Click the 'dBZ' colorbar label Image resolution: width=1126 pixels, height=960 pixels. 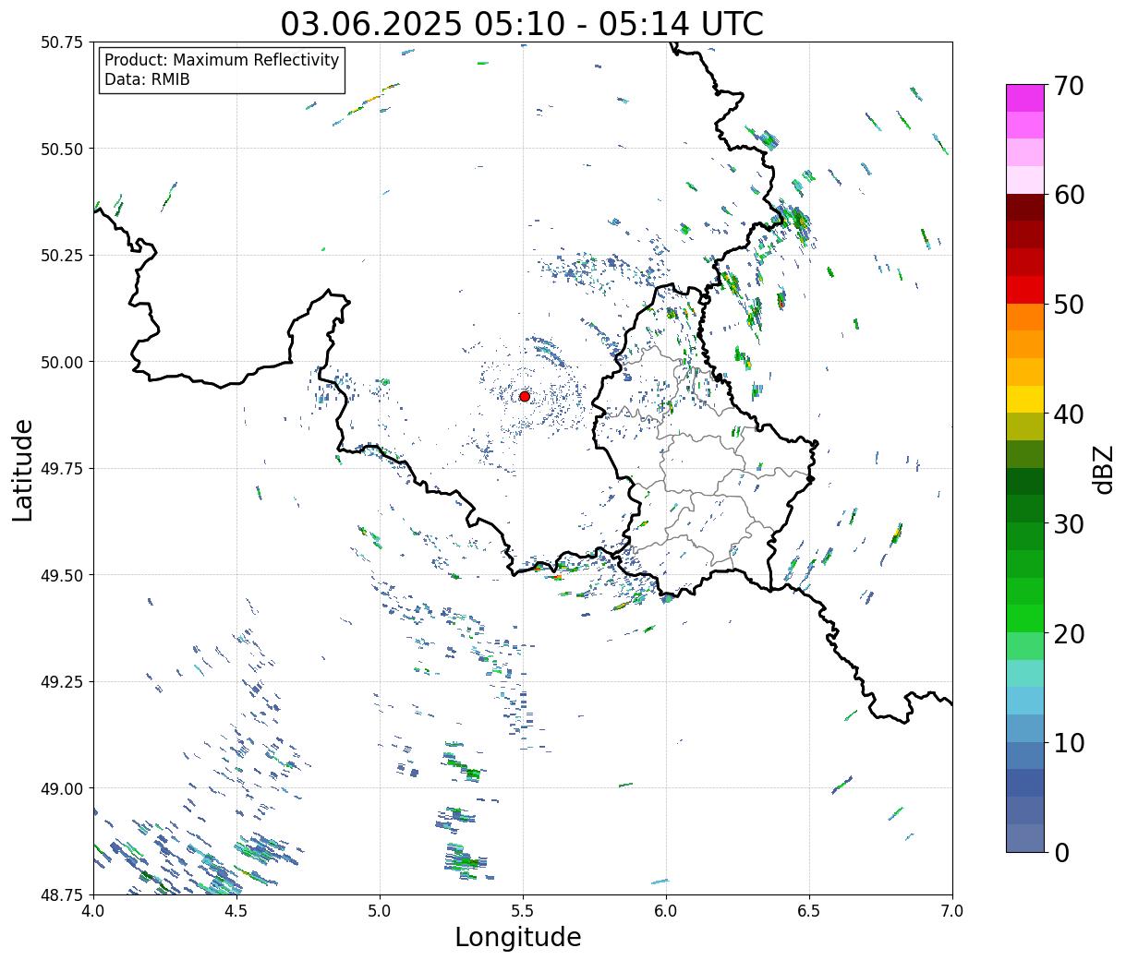pos(1104,469)
